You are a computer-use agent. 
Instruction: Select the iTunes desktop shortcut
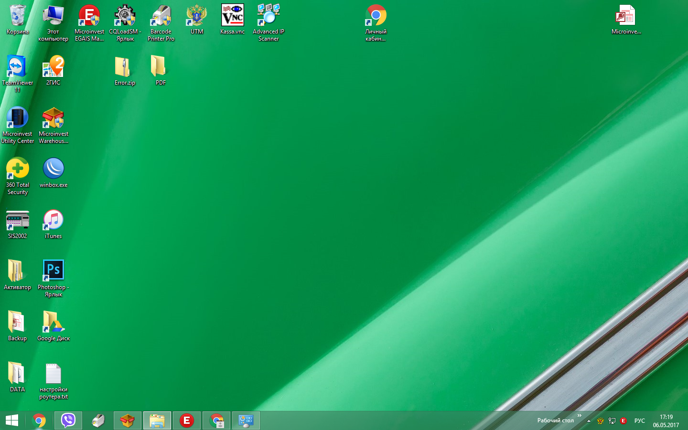point(53,220)
